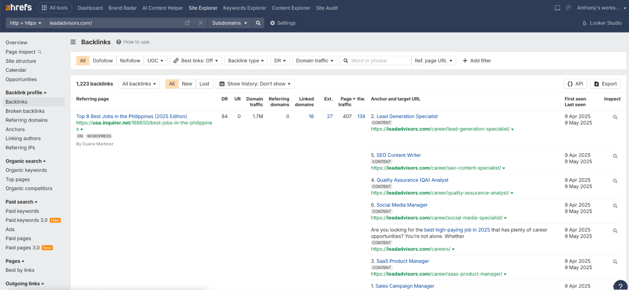
Task: Open Looker Studio integration
Action: click(x=602, y=23)
